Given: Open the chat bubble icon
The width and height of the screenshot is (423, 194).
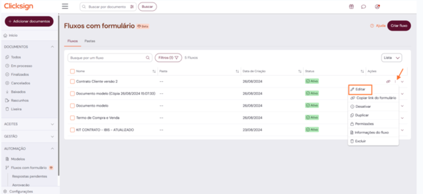Looking at the screenshot, I should [364, 6].
